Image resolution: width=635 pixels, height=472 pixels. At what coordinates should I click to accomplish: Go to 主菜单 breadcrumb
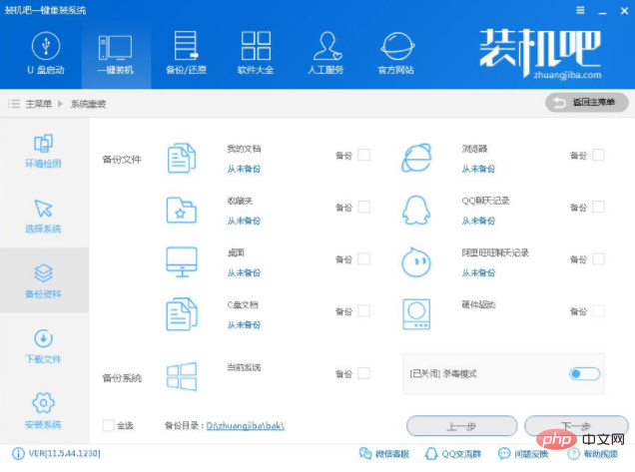point(39,104)
